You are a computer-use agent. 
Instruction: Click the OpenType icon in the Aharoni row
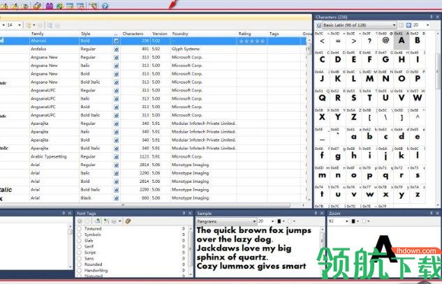116,41
